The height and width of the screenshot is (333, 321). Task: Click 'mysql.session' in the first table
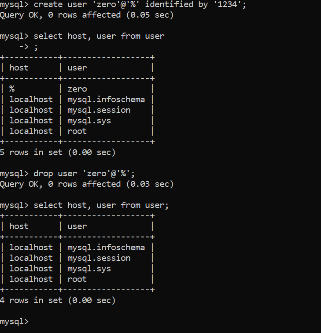(99, 110)
